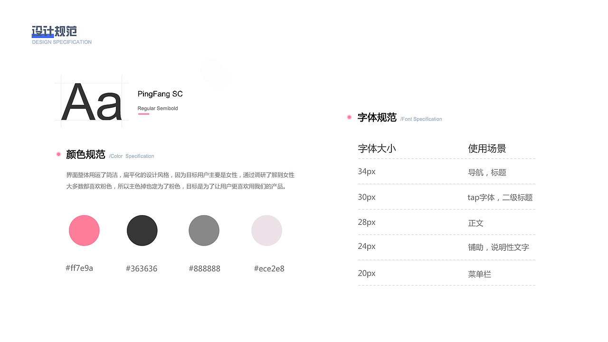This screenshot has height=342, width=608.
Task: Click the /Color Specification label
Action: pos(132,156)
